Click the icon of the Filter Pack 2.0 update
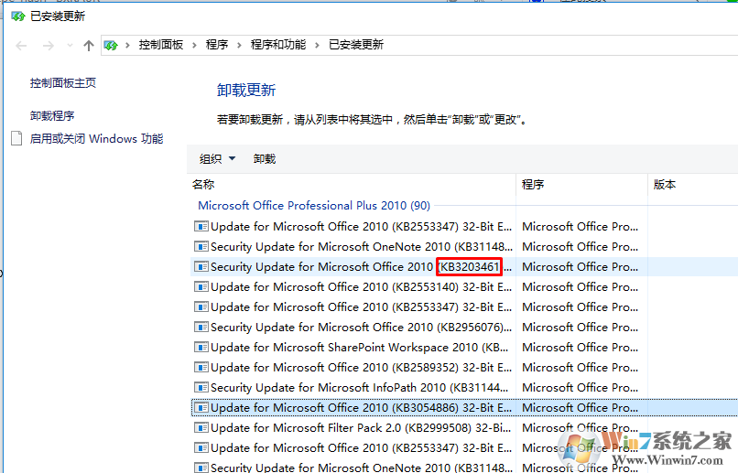The image size is (738, 473). tap(201, 428)
